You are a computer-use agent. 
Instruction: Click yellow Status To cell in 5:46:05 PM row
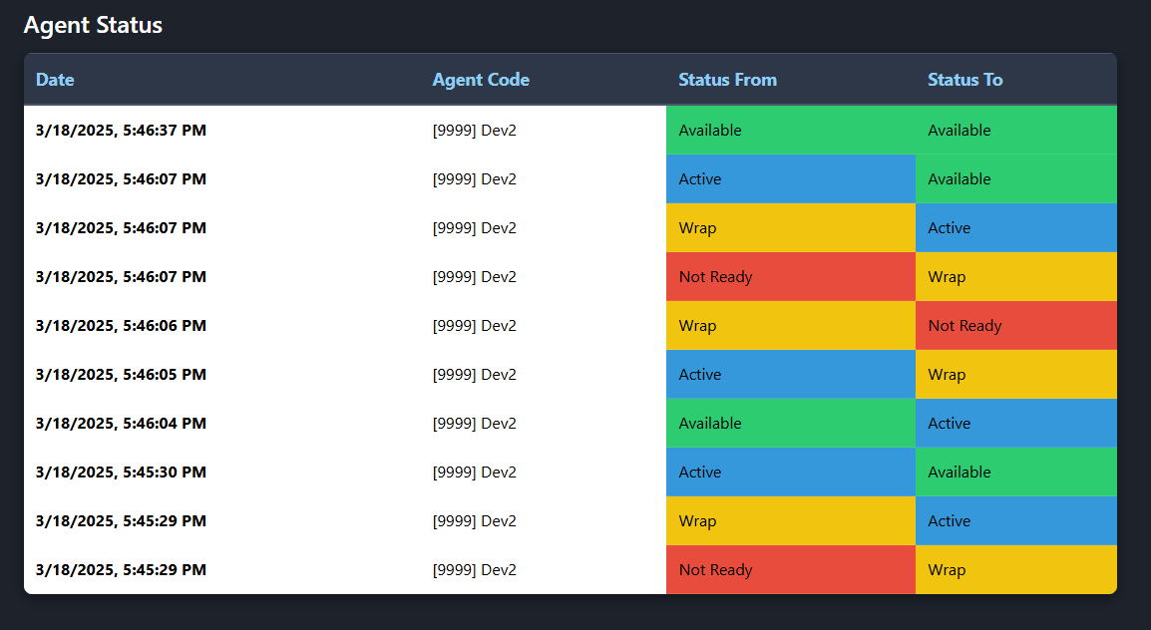(x=1015, y=375)
